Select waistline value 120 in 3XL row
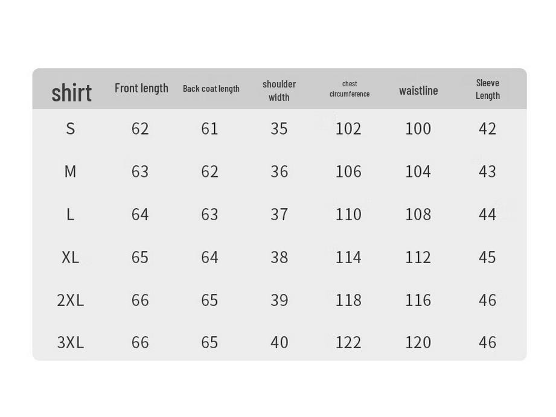 coord(418,343)
